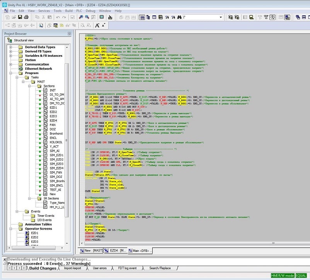
Task: Click the small A decrease font icon
Action: click(104, 25)
